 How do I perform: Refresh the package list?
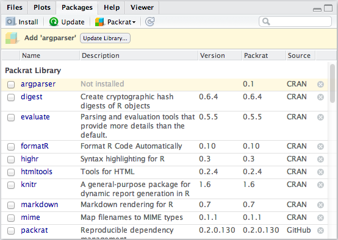point(149,22)
